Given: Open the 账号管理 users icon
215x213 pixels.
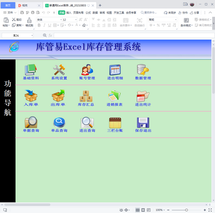Looking at the screenshot, I should (x=87, y=70).
